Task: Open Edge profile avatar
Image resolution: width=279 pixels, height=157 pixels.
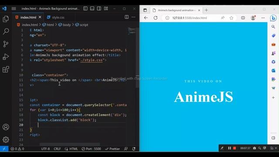Action: pos(253,18)
